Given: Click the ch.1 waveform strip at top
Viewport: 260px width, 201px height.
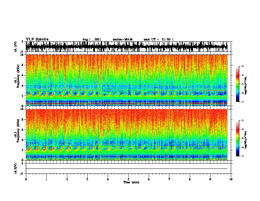Looking at the screenshot, I should 127,47.
